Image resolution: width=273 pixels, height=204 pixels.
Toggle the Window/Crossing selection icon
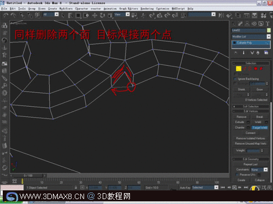click(x=86, y=15)
